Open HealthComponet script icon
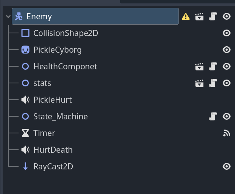 click(213, 66)
